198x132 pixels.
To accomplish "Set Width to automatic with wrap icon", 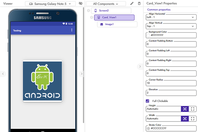I will (185, 119).
